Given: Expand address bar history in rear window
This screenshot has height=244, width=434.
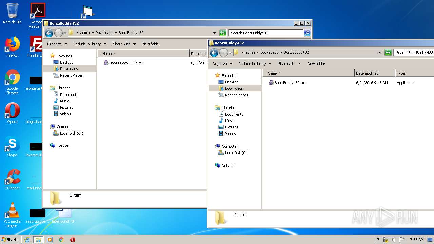Looking at the screenshot, I should 214,33.
